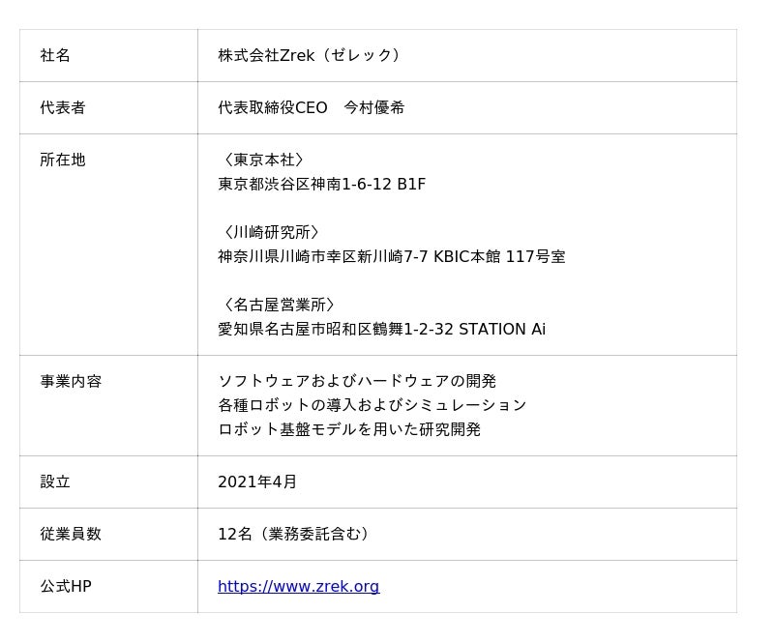This screenshot has height=642, width=774.
Task: Select the 2021年4月 founding date
Action: tap(257, 482)
